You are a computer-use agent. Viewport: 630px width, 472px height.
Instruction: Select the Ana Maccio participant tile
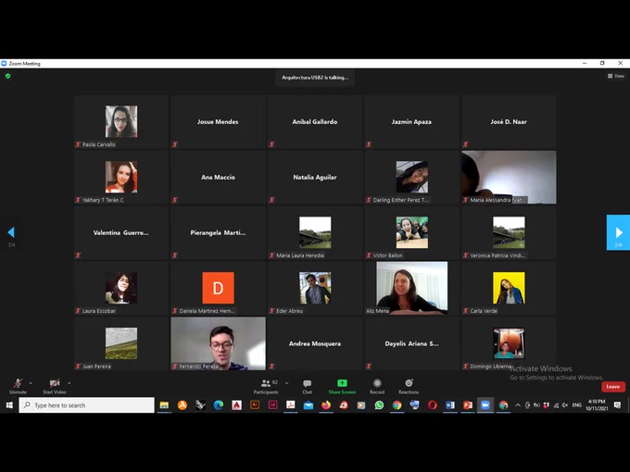tap(218, 177)
